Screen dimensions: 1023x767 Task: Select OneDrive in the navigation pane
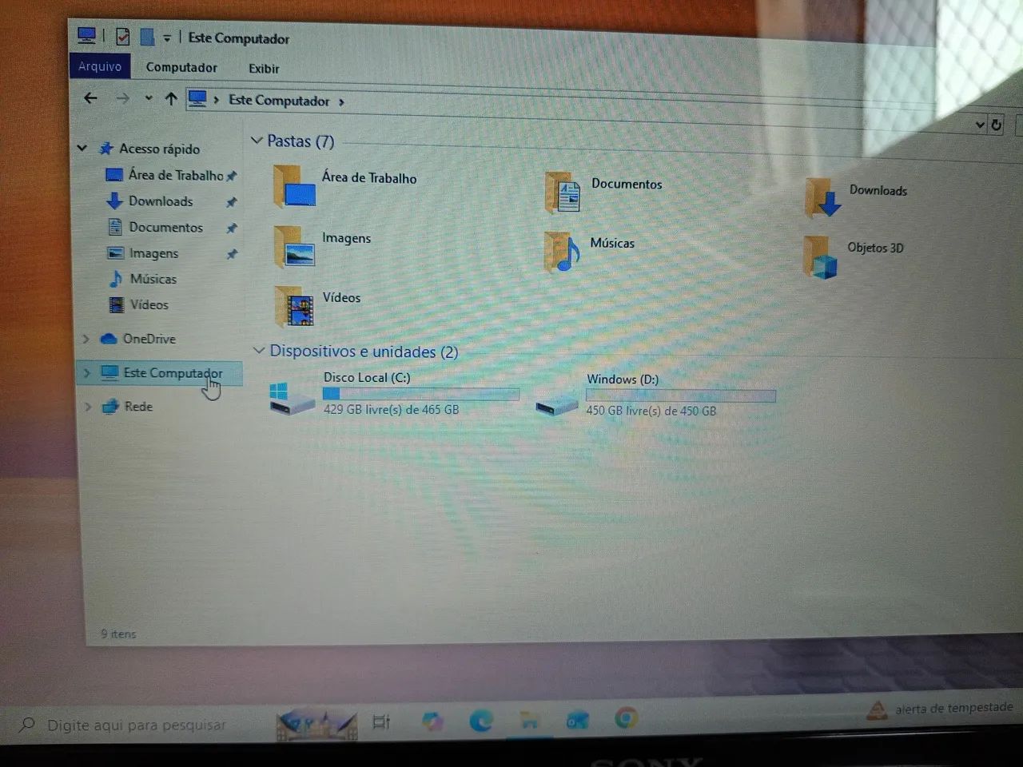[138, 339]
